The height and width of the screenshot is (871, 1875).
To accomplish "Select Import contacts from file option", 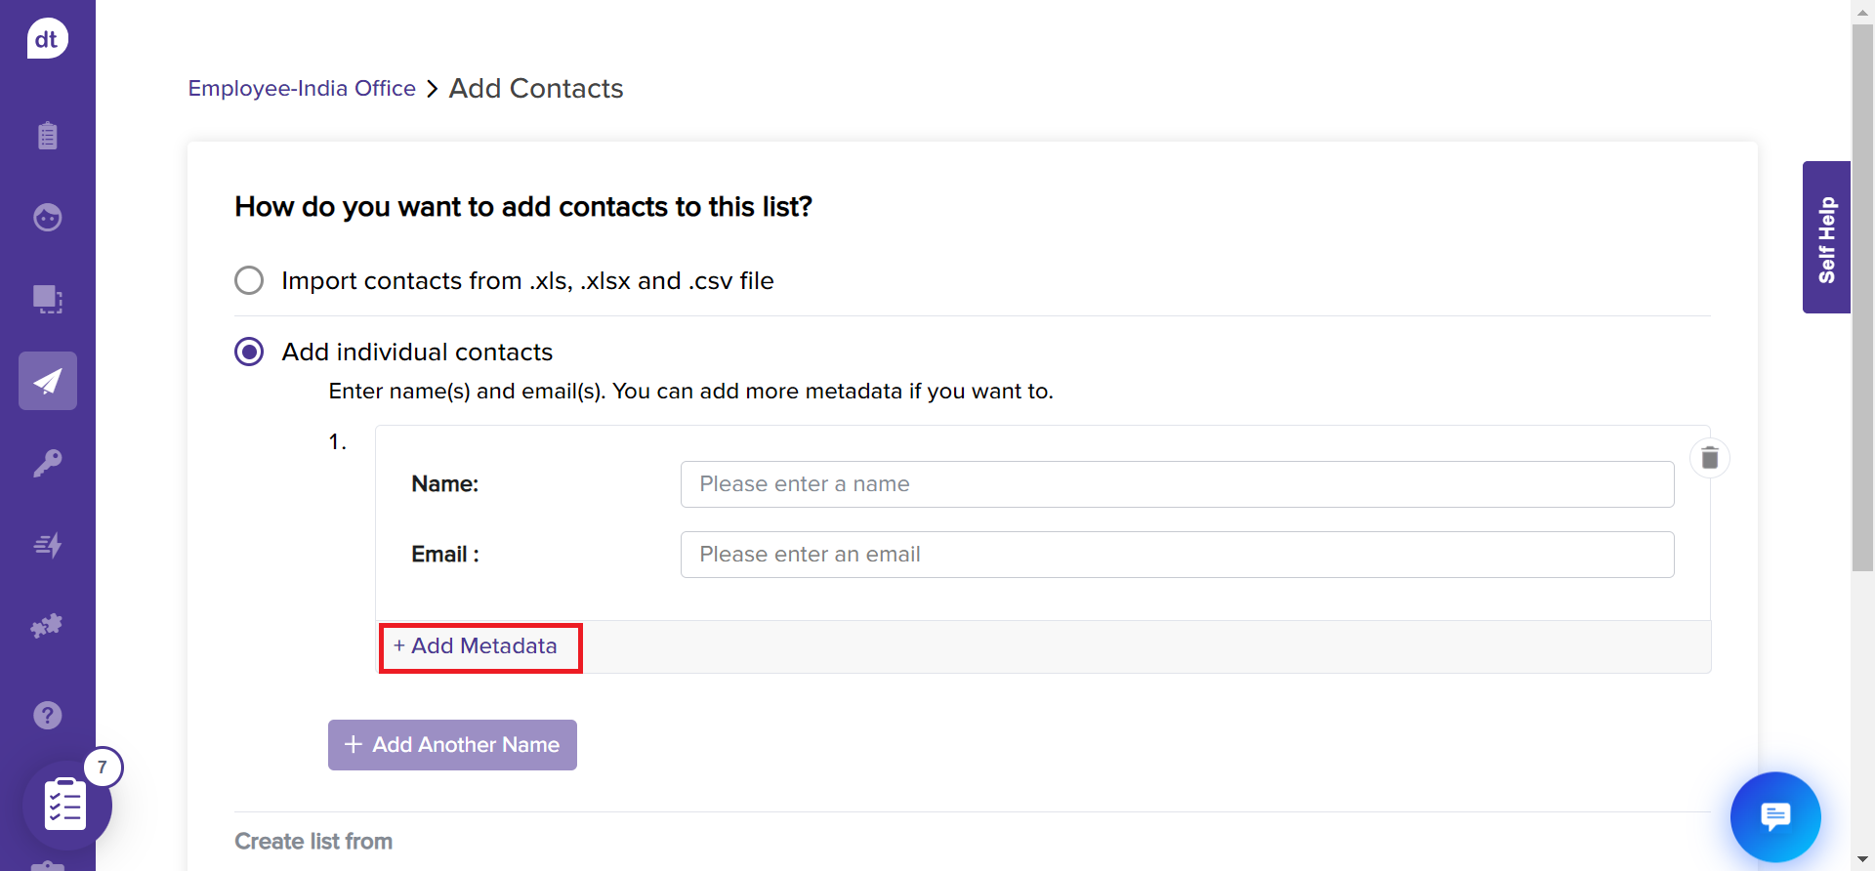I will click(249, 281).
